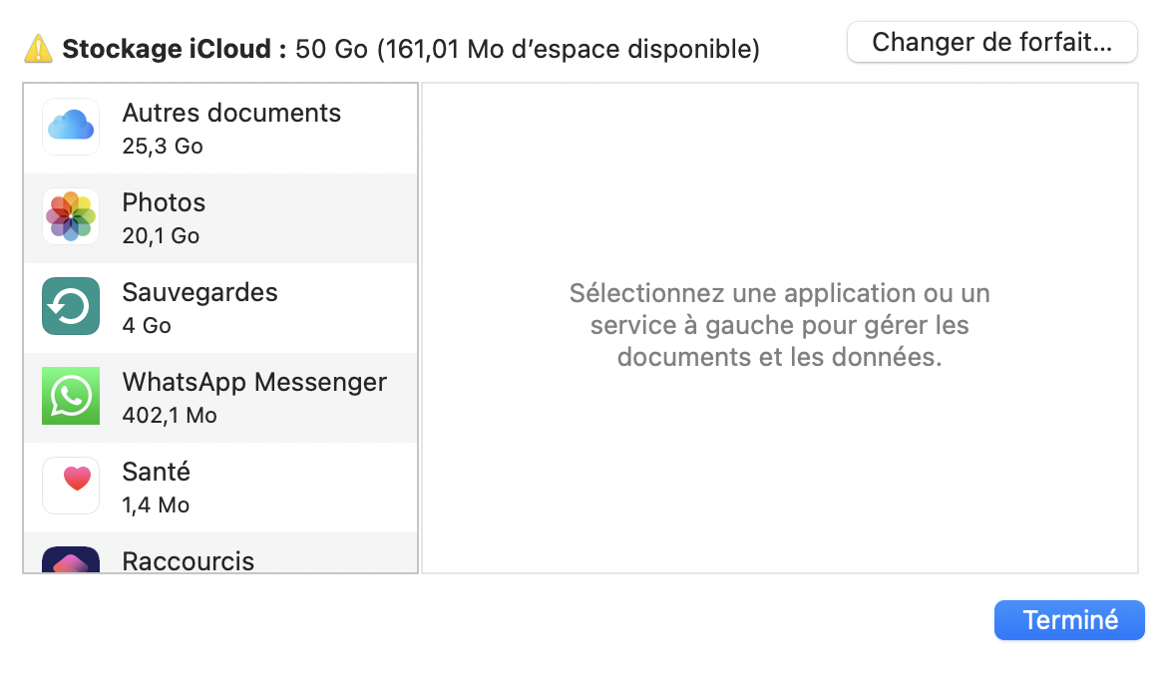This screenshot has height=674, width=1169.
Task: Click the Photos flower icon
Action: point(71,216)
